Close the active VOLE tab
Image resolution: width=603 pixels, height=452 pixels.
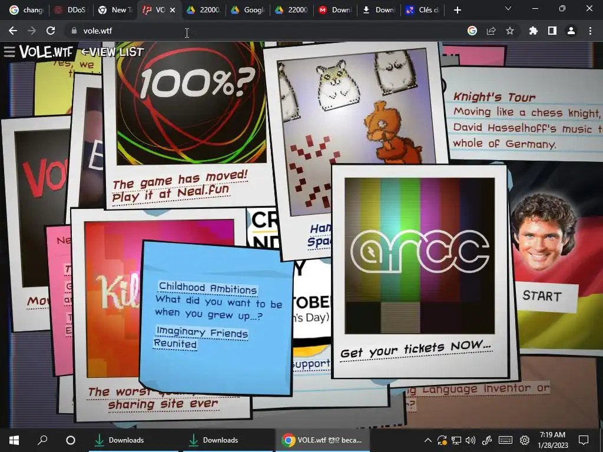173,10
